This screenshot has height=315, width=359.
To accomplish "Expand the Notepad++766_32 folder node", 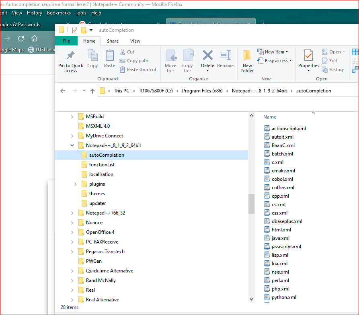I will [72, 213].
